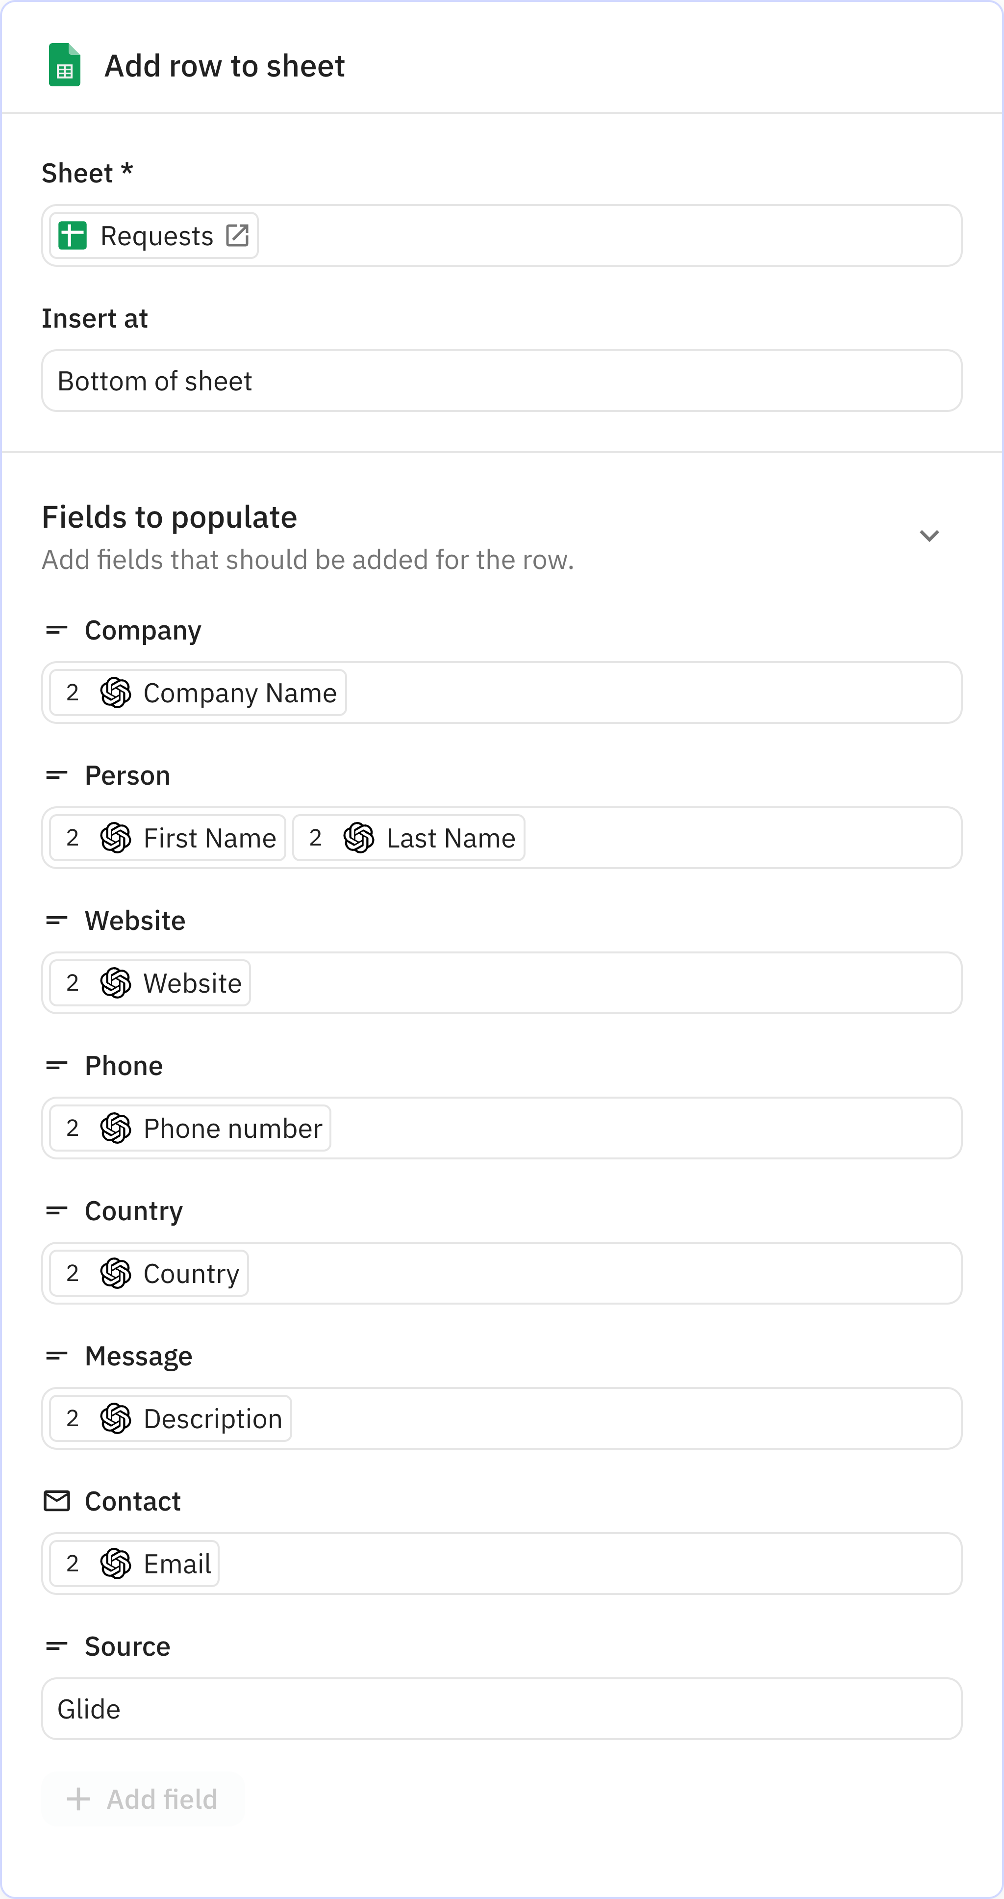Click the text field icon beside Company

tap(57, 629)
